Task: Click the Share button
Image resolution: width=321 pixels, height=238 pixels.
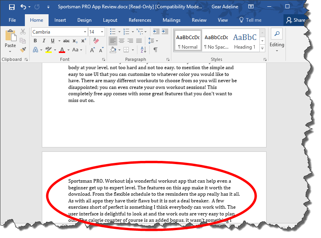Action: (x=296, y=20)
